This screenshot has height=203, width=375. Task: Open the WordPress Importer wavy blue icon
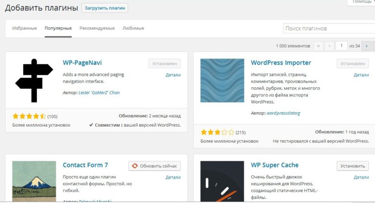point(222,81)
